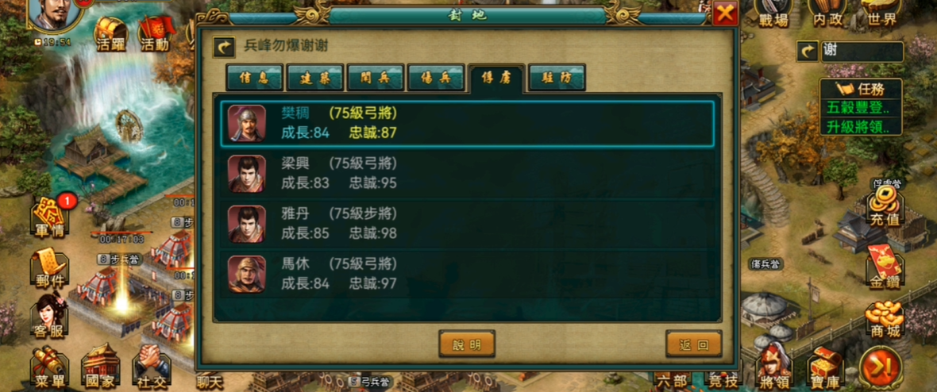Open the 客服 customer service icon
Screen dimensions: 937x392
coord(50,317)
